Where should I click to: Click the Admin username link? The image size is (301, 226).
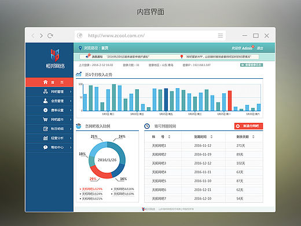[x=247, y=48]
